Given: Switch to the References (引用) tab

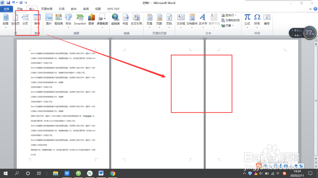Looking at the screenshot, I should tap(61, 9).
